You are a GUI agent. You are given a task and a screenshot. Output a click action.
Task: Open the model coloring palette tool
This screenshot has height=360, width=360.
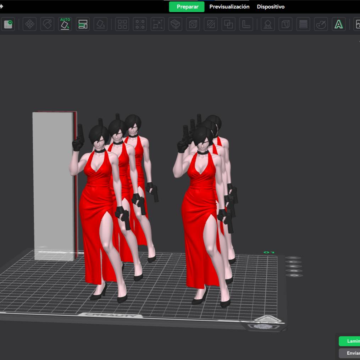click(321, 24)
